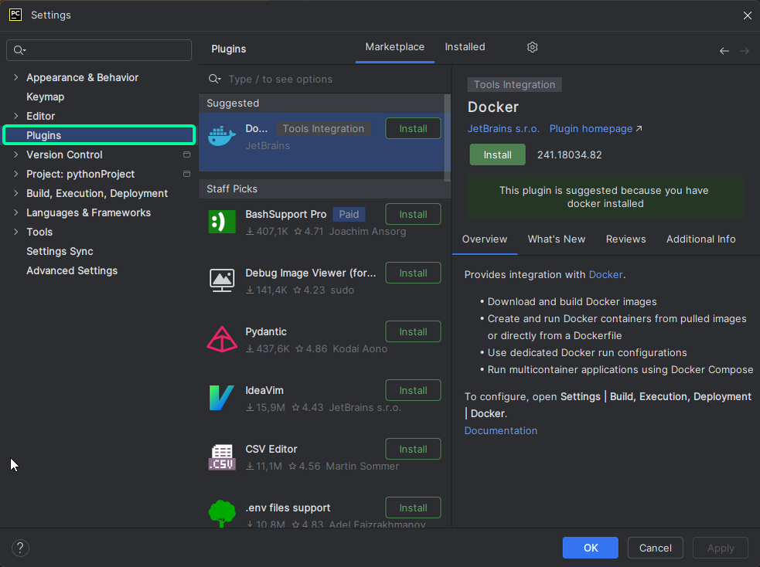The width and height of the screenshot is (760, 567).
Task: Open the Docker plugin Documentation link
Action: (500, 431)
